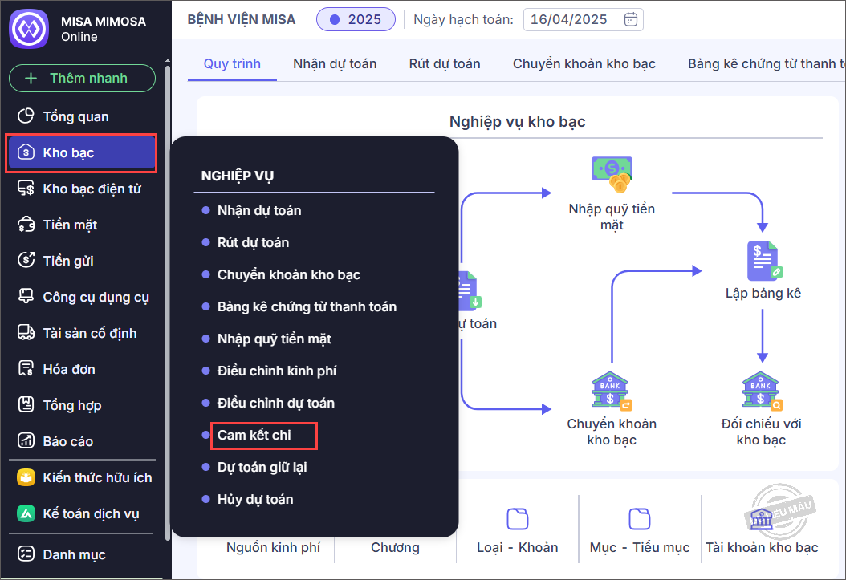Click the Ngày hạch toán date field
Screen dimensions: 846x580
coord(583,19)
